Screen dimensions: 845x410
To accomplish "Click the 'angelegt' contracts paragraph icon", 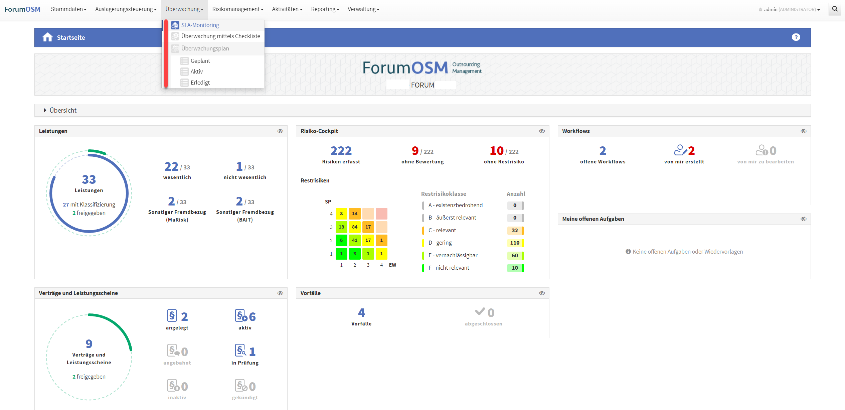I will [172, 315].
